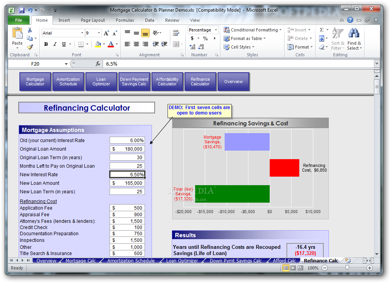Click the Clear eraser icon
391x283 pixels.
pyautogui.click(x=322, y=47)
